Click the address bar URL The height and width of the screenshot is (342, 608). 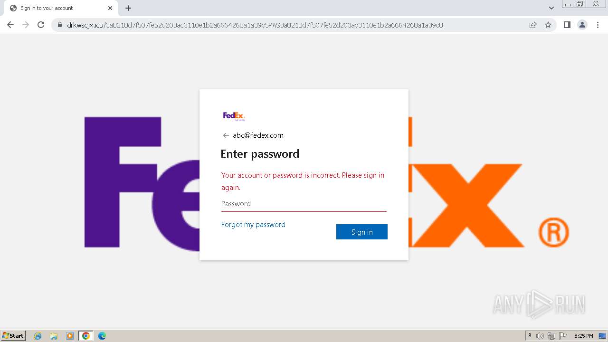coord(255,25)
